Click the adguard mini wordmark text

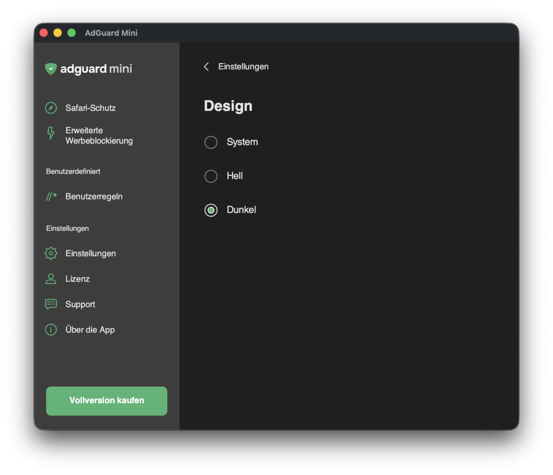97,69
